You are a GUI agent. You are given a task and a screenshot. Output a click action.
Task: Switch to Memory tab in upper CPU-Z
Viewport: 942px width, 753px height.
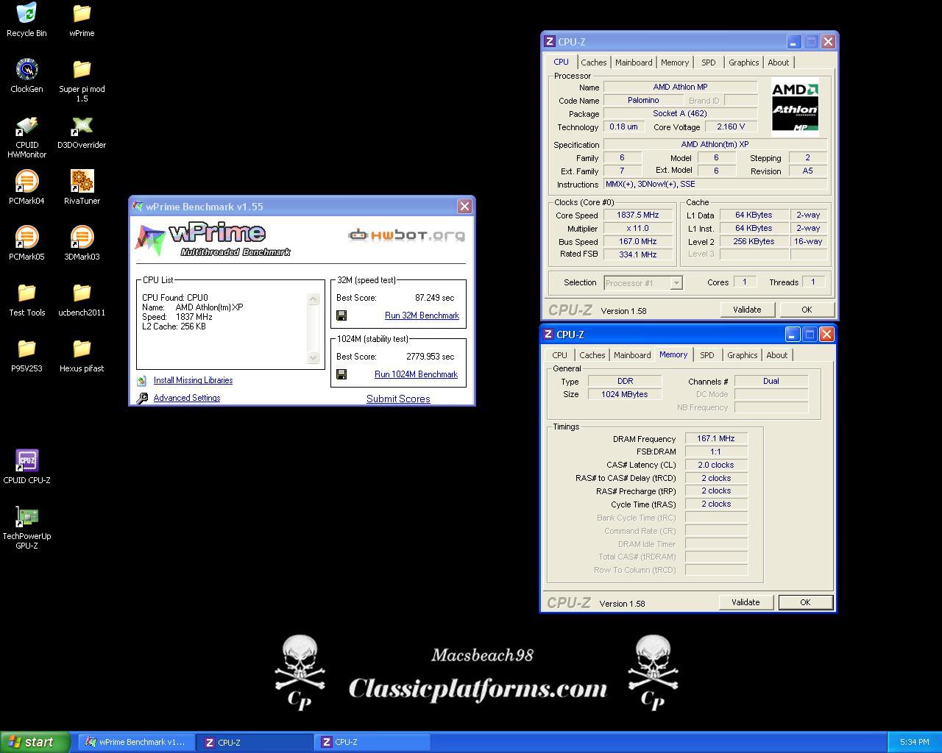(x=675, y=63)
